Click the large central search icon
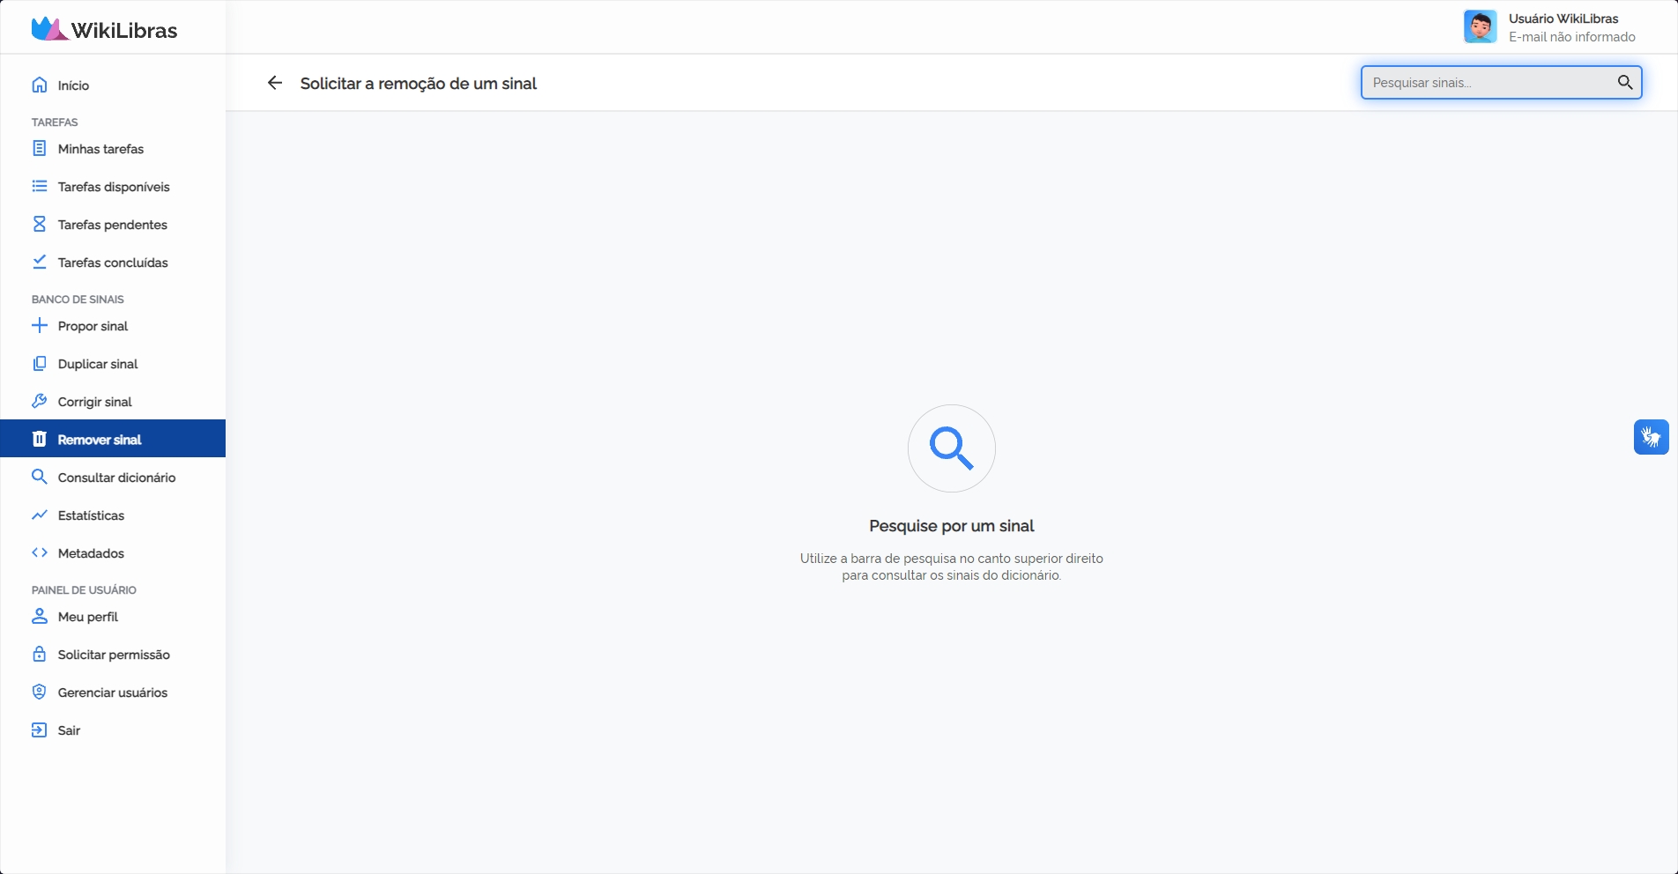The width and height of the screenshot is (1678, 874). tap(951, 448)
